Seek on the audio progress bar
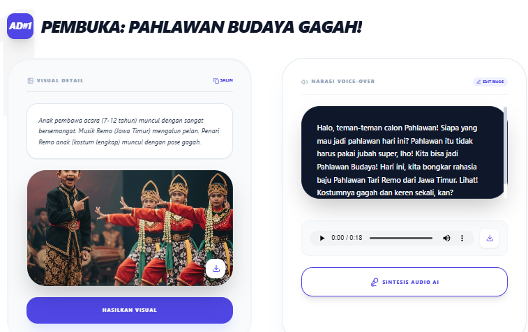 pos(401,238)
